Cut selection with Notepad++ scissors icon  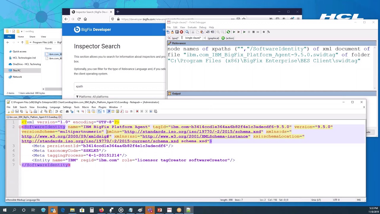[x=42, y=111]
